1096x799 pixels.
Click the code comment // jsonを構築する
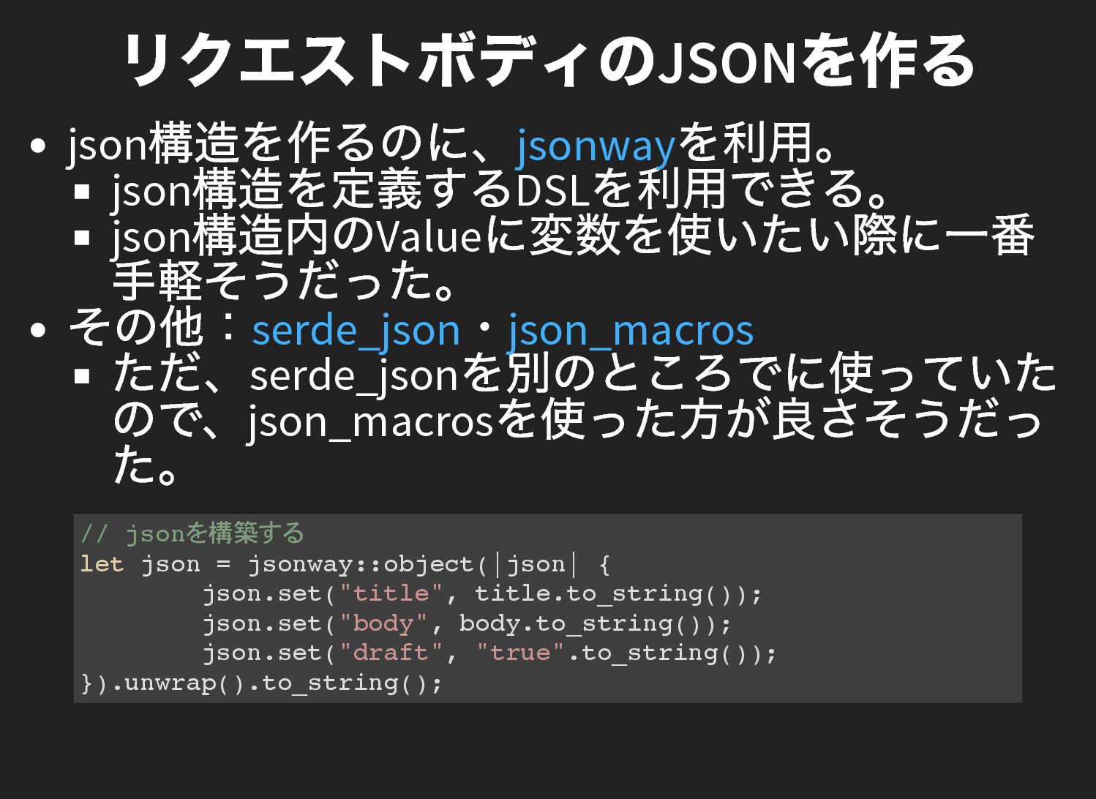click(x=192, y=533)
